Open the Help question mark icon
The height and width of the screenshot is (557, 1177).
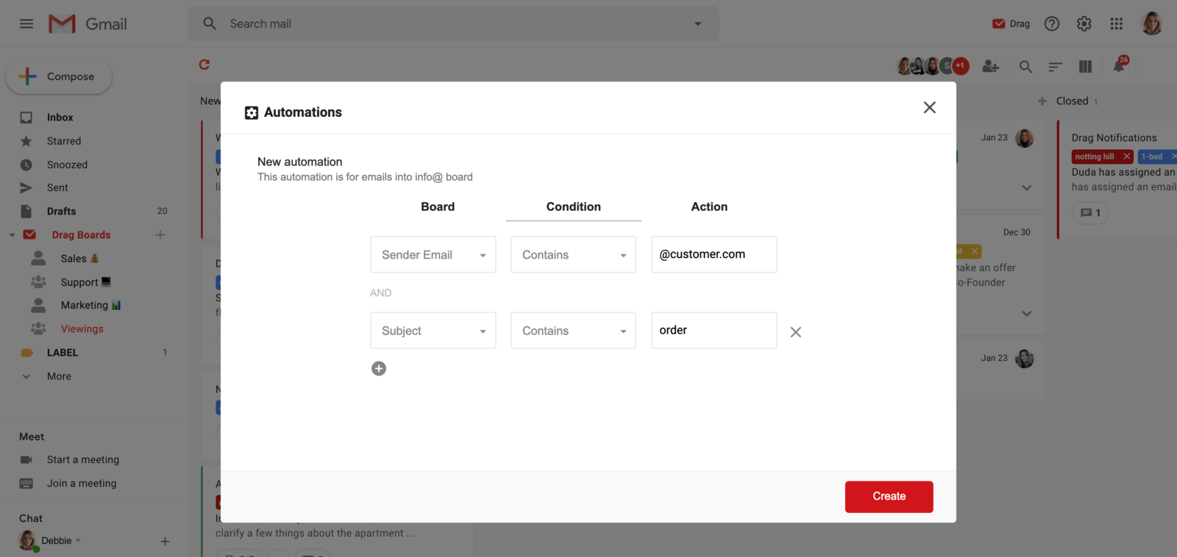[1052, 24]
